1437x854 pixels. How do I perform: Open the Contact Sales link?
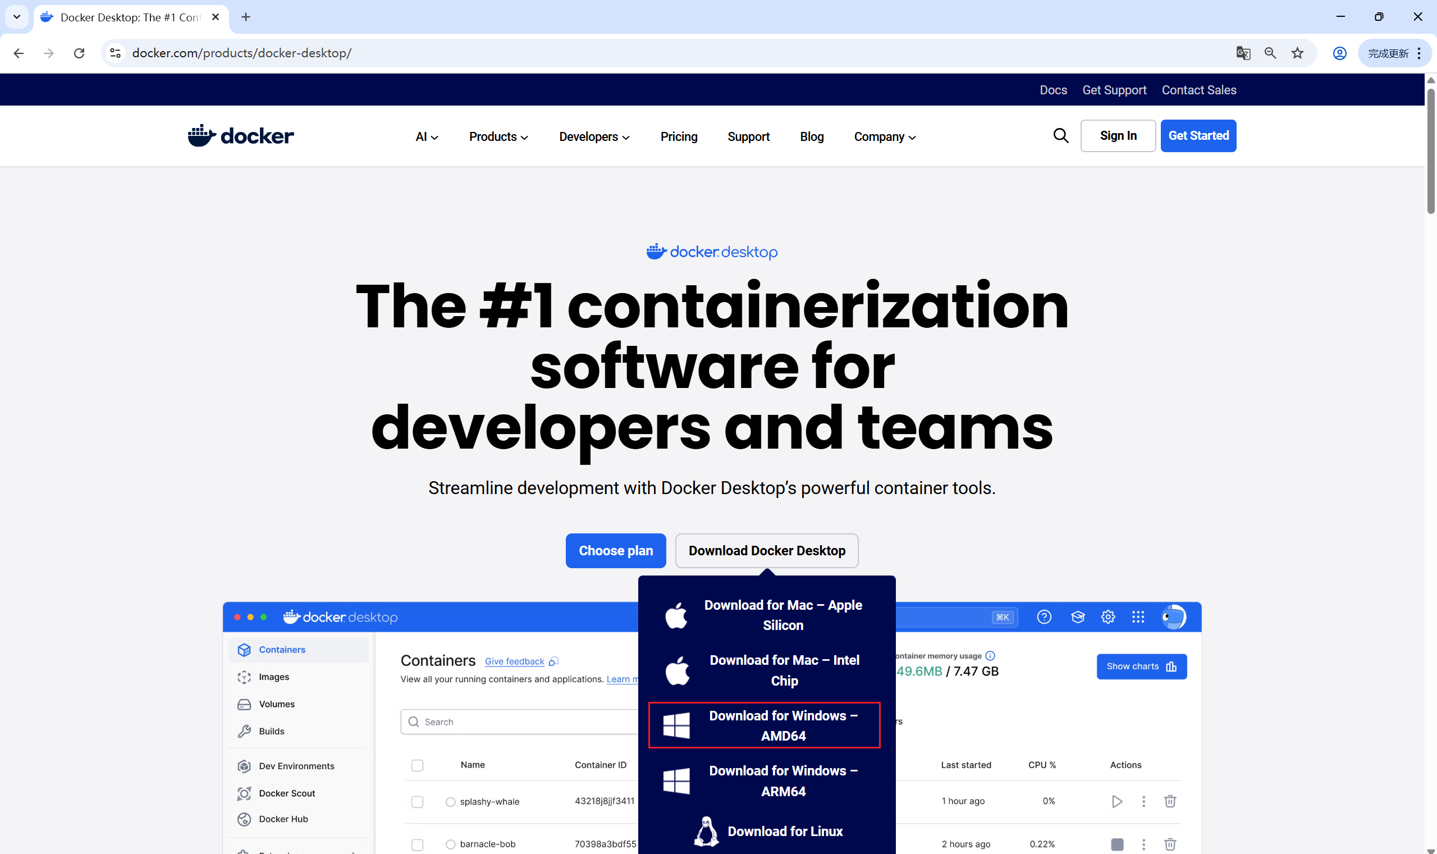(1198, 90)
